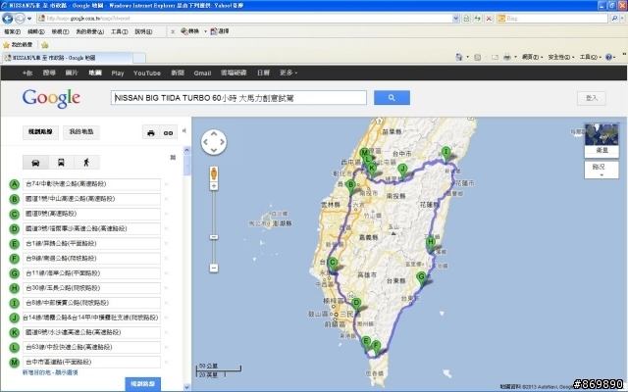Switch to 衛星 satellite view thumbnail
Image resolution: width=628 pixels, height=392 pixels.
click(x=602, y=140)
